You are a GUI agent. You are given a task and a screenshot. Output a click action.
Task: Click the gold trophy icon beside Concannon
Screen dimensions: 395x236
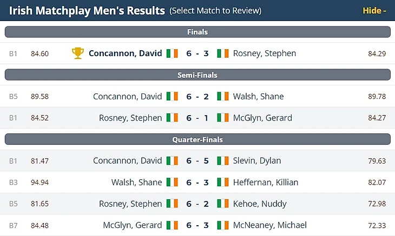tap(78, 53)
